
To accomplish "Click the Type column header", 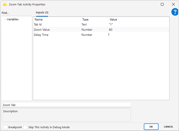I will (x=93, y=20).
